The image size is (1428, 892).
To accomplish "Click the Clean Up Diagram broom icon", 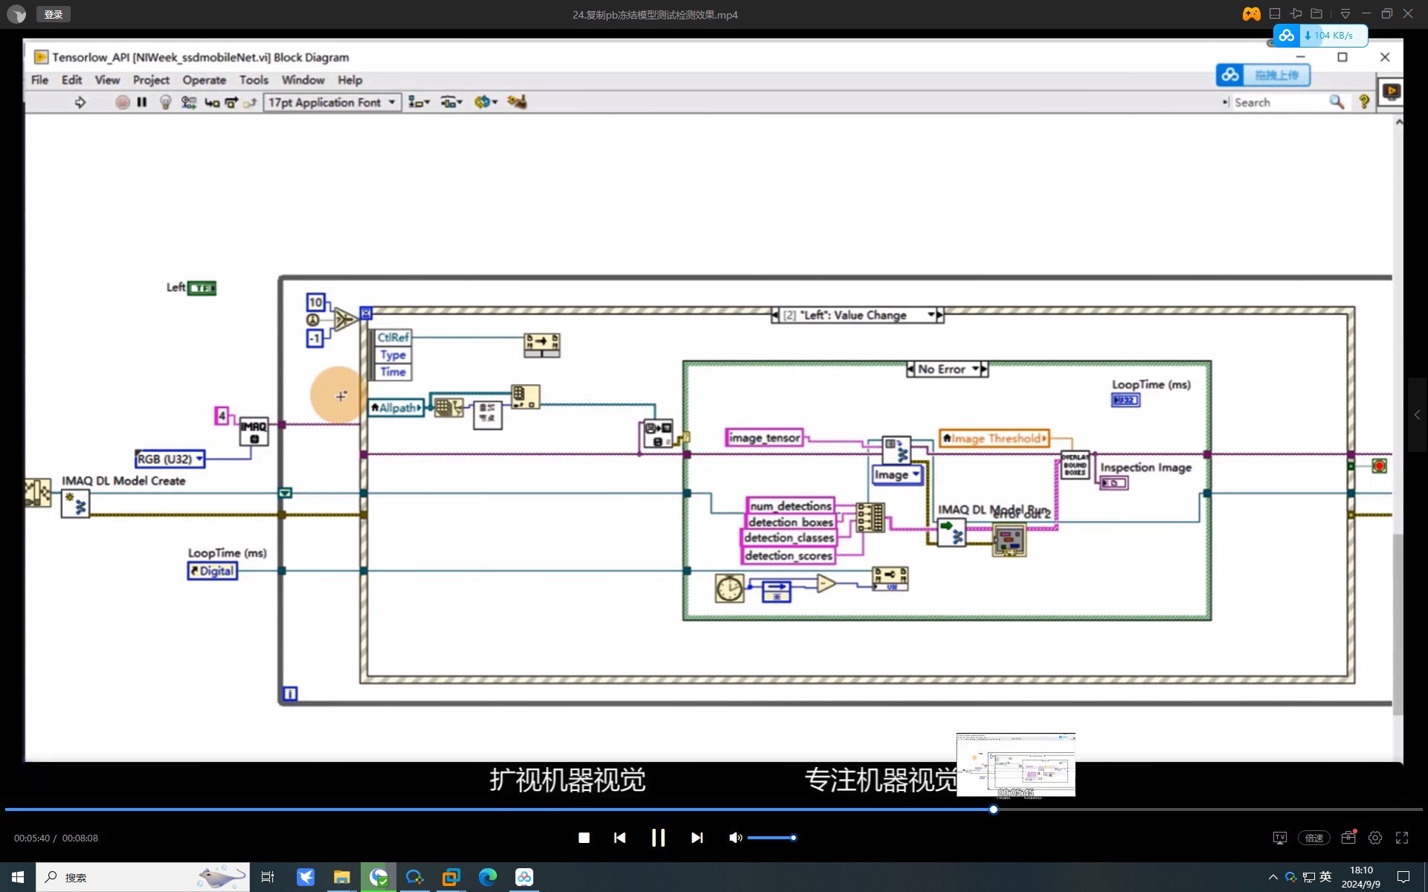I will (x=517, y=102).
